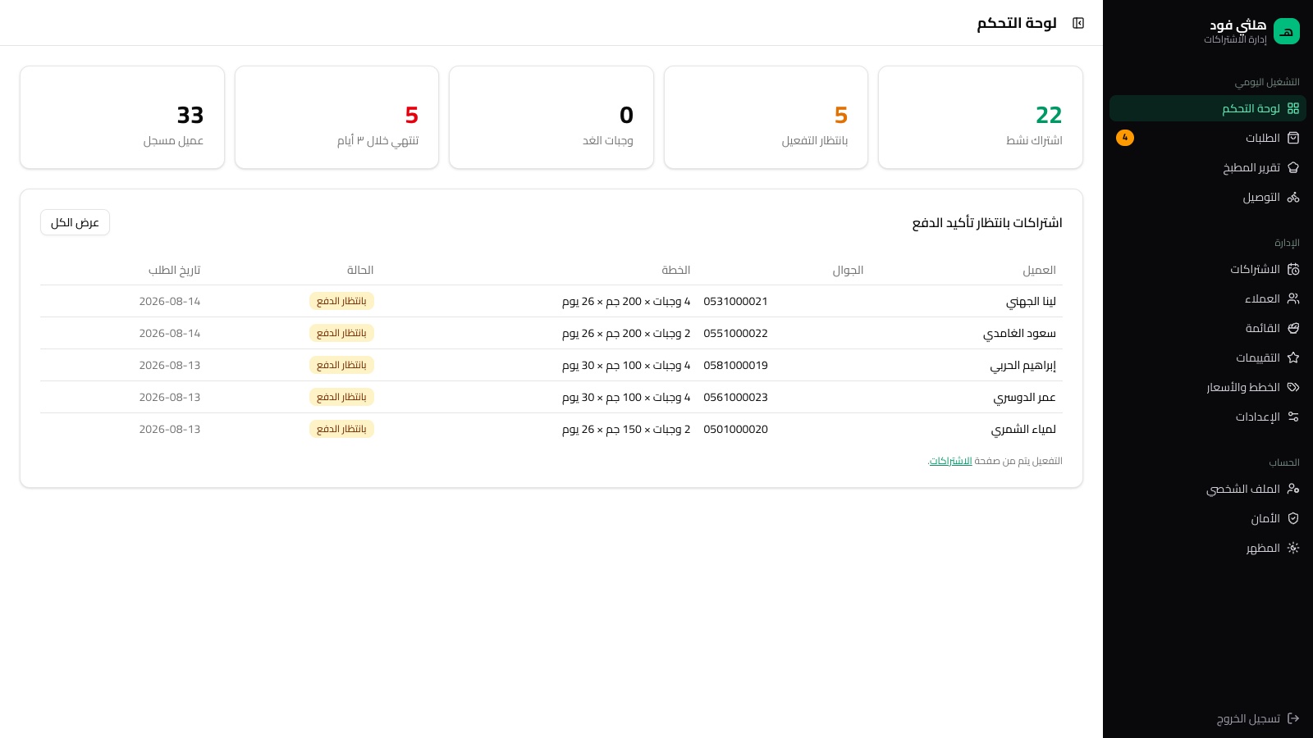
Task: Open لوحة التحكم menu item
Action: (1208, 108)
